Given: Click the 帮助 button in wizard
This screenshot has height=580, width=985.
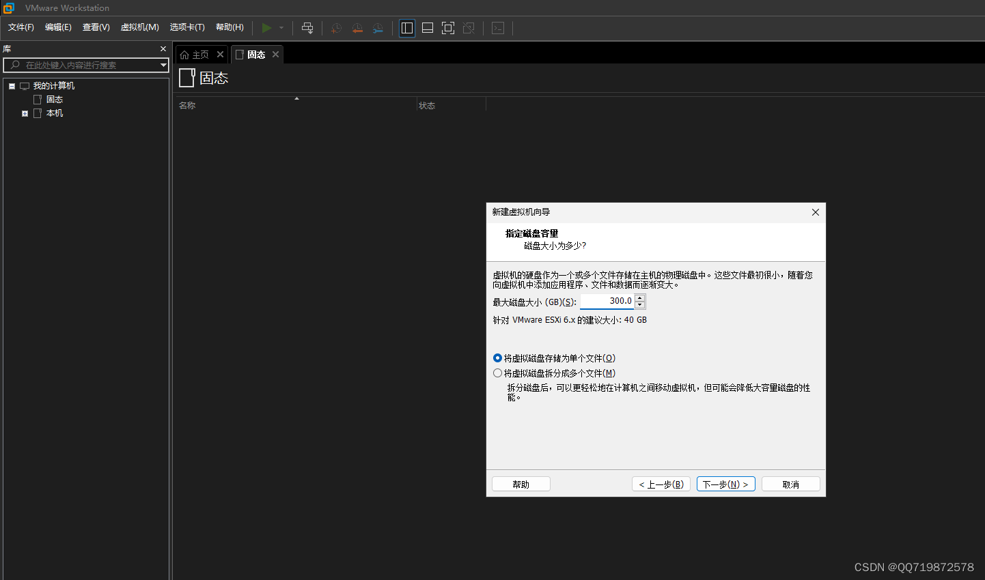Looking at the screenshot, I should point(521,484).
